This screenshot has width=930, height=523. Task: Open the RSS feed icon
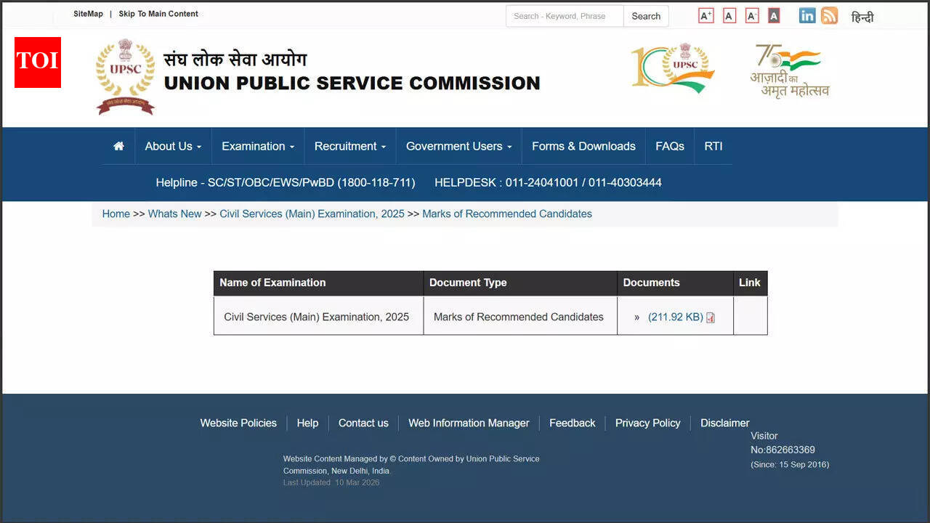point(829,15)
